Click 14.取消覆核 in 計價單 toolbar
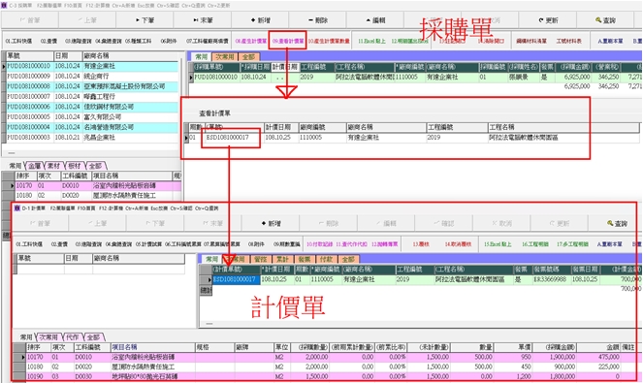The height and width of the screenshot is (383, 643). [458, 244]
